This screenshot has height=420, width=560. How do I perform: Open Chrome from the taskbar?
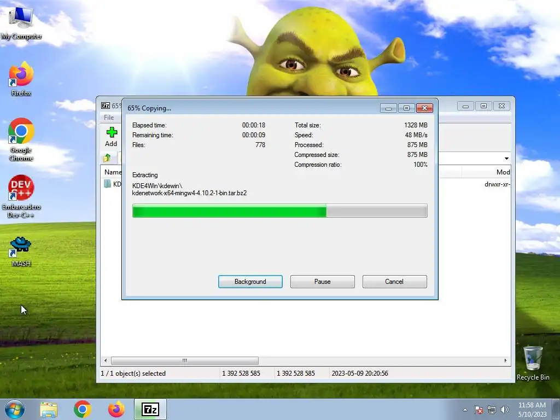coord(83,409)
